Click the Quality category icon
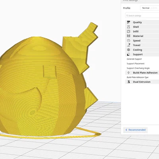The image size is (159, 159). coord(128,22)
